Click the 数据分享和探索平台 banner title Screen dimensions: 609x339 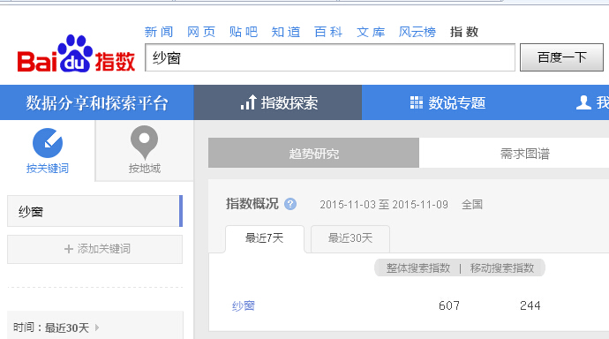(97, 103)
